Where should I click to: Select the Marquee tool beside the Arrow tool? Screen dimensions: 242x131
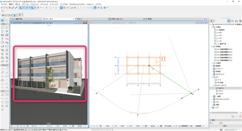[7, 20]
